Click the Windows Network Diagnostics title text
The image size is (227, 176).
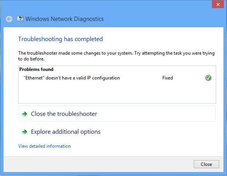pyautogui.click(x=65, y=19)
